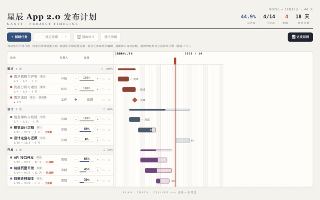Click the 里程碑 tag on 需求冻结

(42, 98)
